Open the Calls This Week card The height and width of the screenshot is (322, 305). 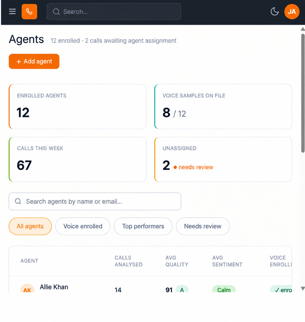click(x=77, y=159)
